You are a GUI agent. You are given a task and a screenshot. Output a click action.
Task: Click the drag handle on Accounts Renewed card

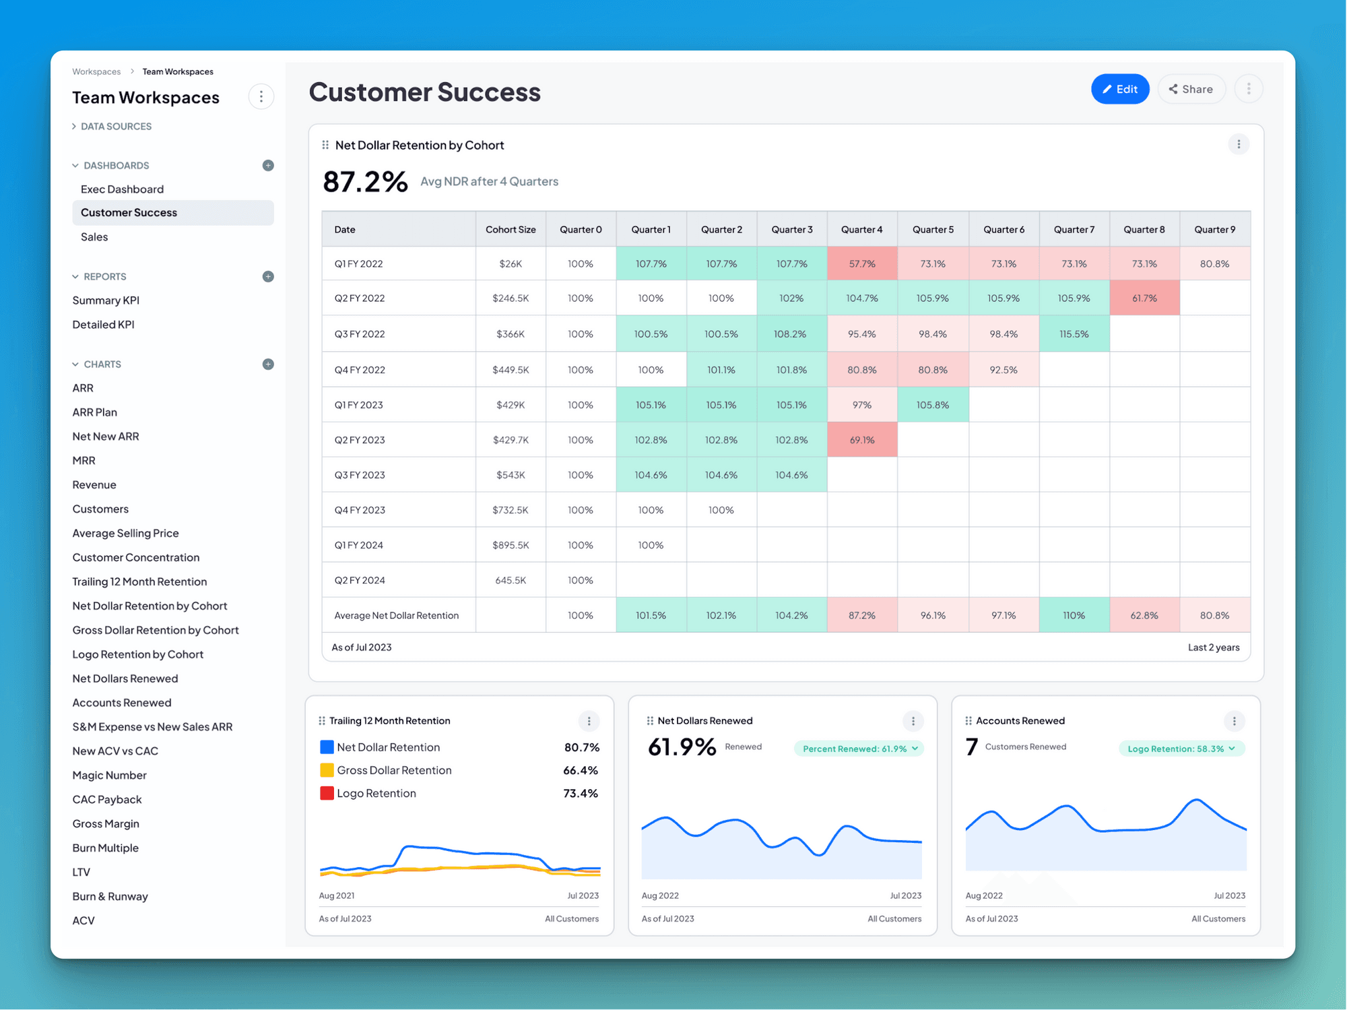tap(969, 720)
